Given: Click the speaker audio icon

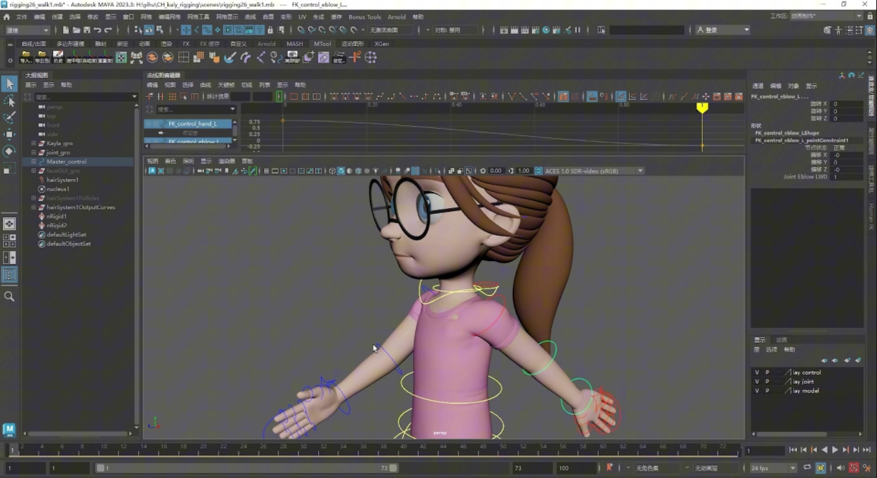Looking at the screenshot, I should click(x=840, y=468).
